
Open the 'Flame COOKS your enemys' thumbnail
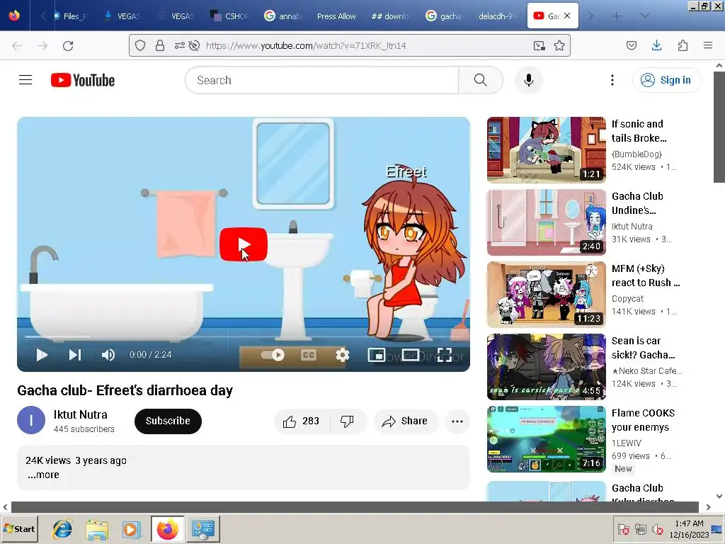pyautogui.click(x=546, y=439)
